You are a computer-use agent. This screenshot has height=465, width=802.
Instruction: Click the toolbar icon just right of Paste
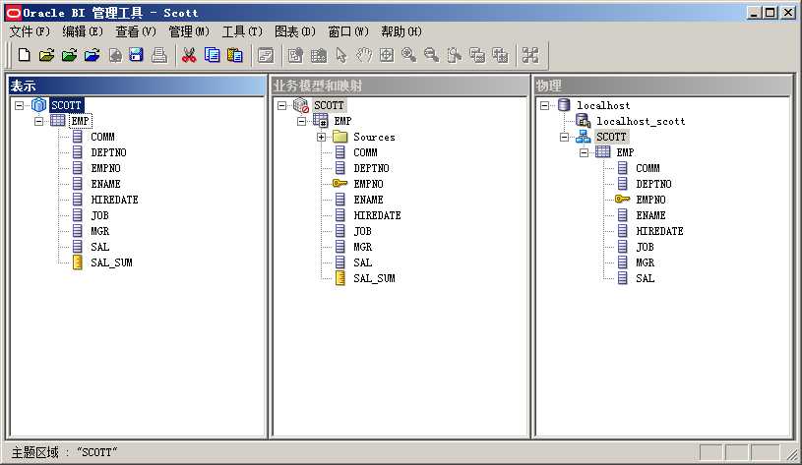point(266,55)
